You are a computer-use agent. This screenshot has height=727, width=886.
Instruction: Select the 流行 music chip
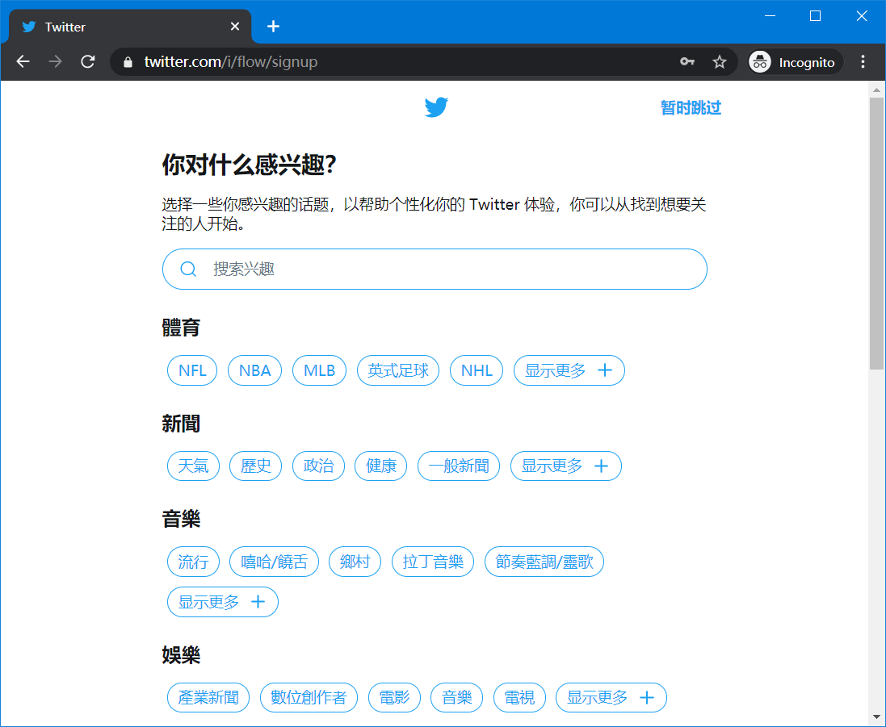pos(193,562)
